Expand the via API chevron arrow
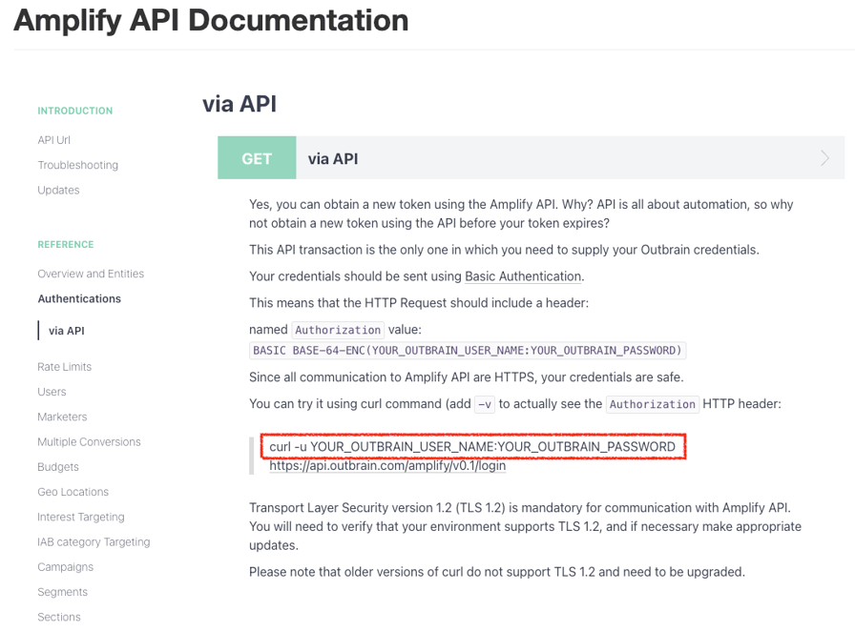855x631 pixels. (x=824, y=158)
